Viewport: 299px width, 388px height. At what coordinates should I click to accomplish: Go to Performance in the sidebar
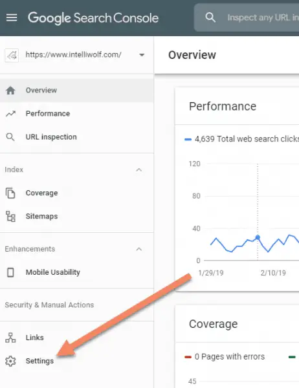pos(76,114)
